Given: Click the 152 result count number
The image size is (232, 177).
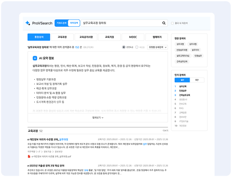Looking at the screenshot, I should coord(77,47).
